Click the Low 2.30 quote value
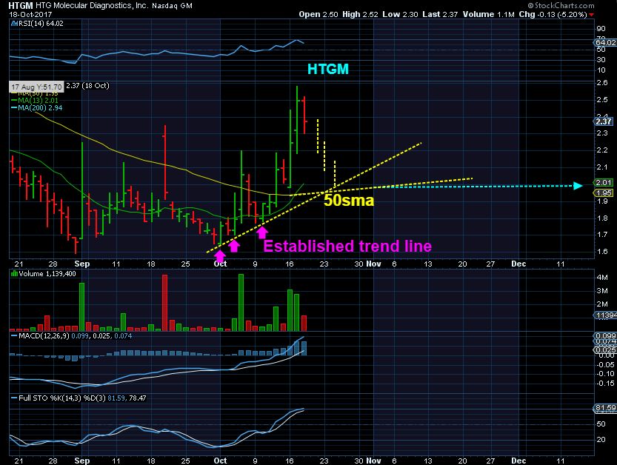This screenshot has height=465, width=617. click(x=400, y=14)
